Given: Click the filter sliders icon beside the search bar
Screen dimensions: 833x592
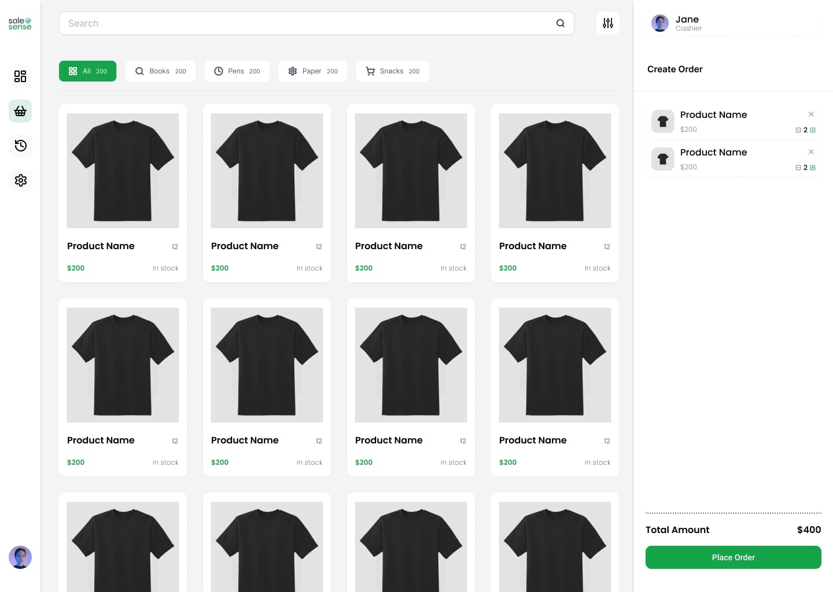Looking at the screenshot, I should coord(607,23).
